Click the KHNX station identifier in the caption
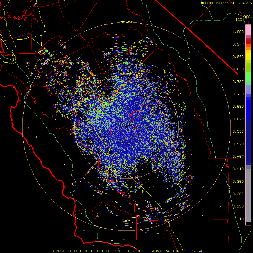Viewport: 253px width, 253px height. point(157,251)
